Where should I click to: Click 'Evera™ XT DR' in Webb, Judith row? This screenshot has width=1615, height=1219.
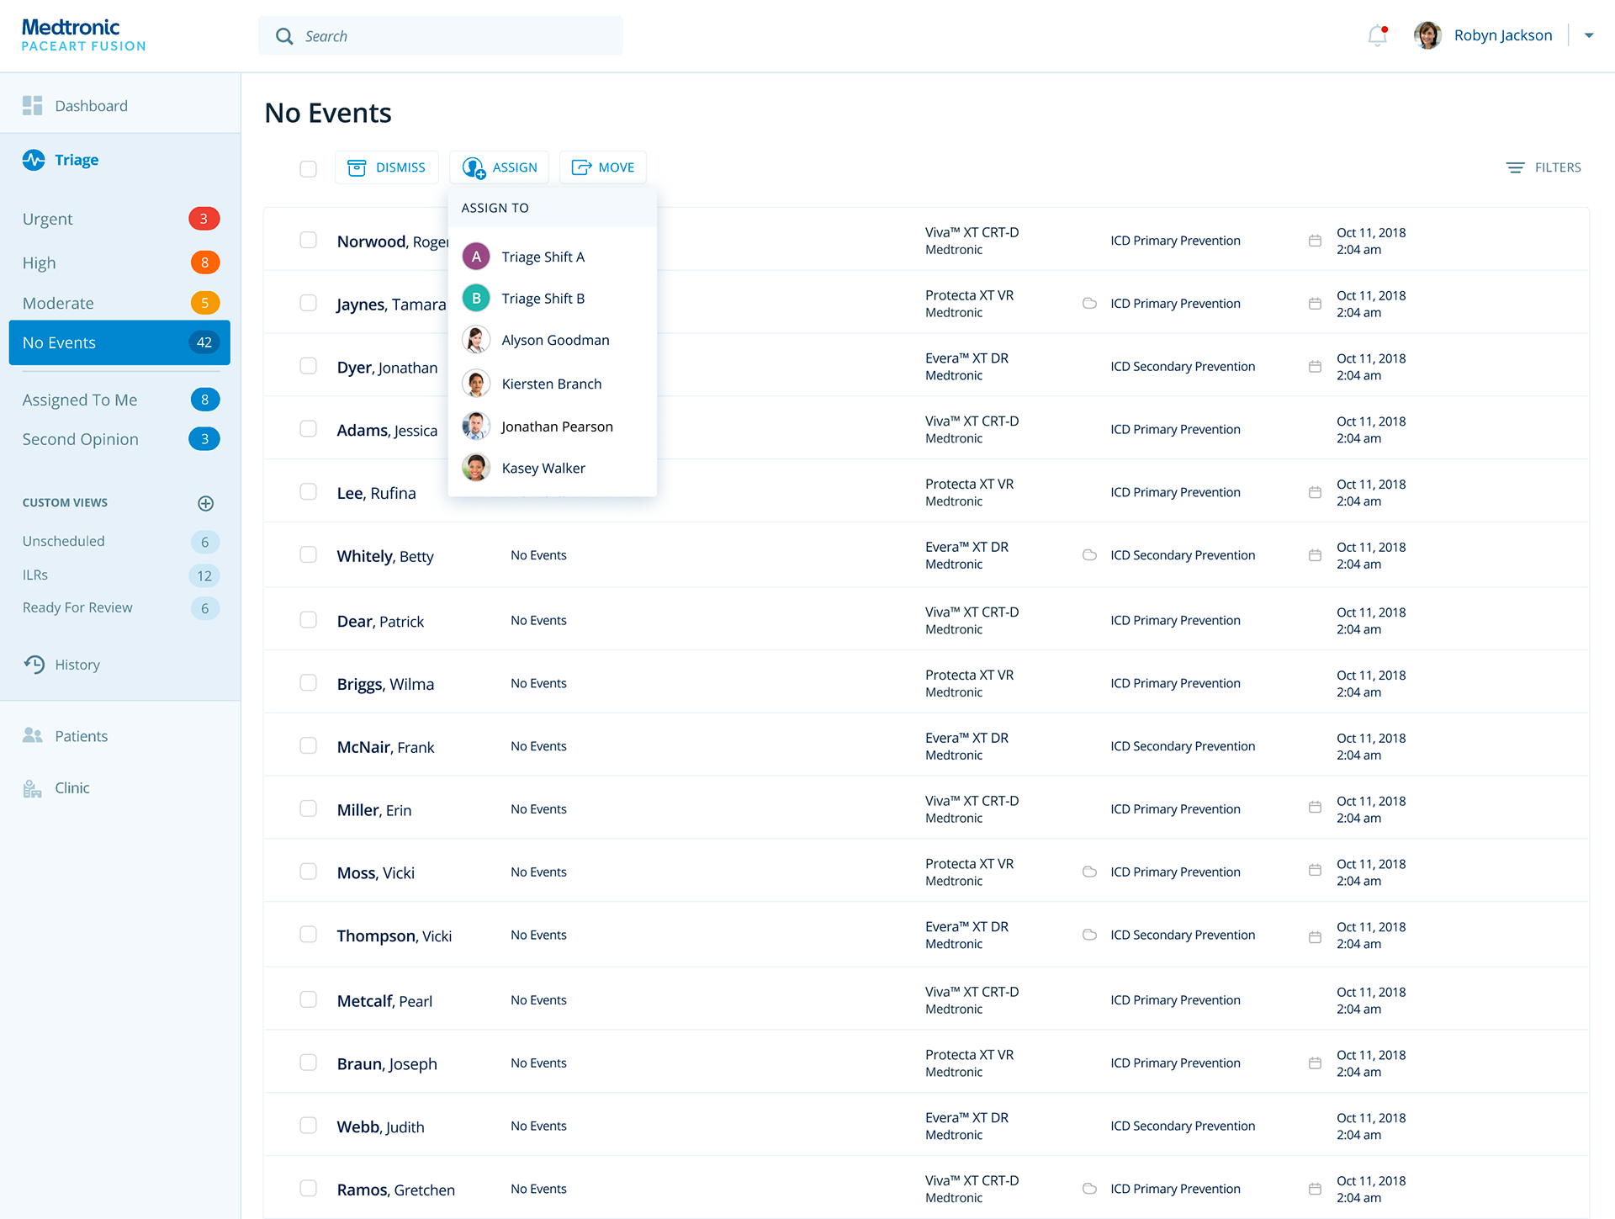(966, 1117)
